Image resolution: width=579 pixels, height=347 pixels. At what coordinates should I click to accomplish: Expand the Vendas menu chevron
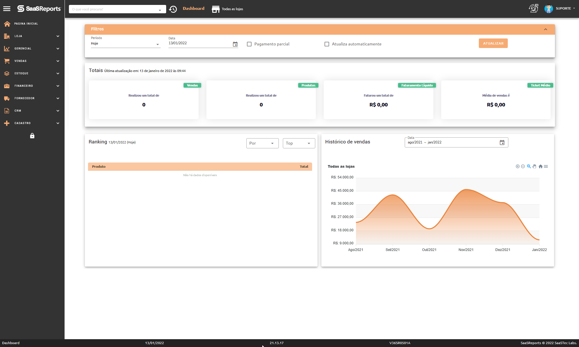(58, 61)
